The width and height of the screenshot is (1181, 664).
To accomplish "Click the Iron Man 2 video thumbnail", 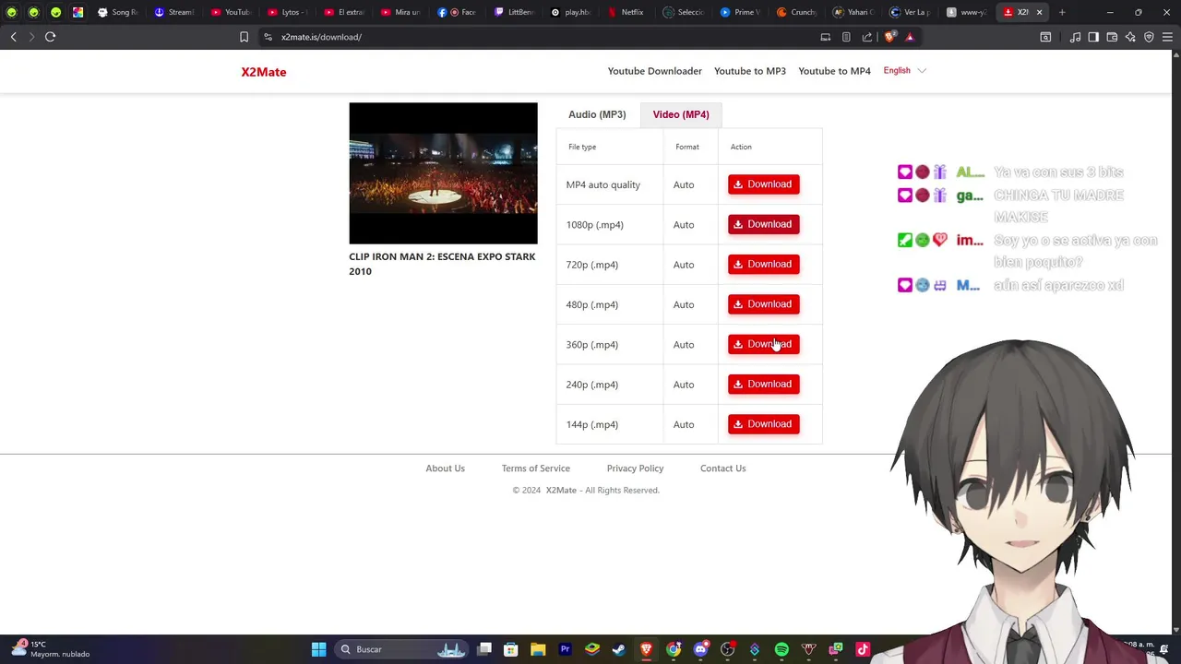I will click(443, 173).
